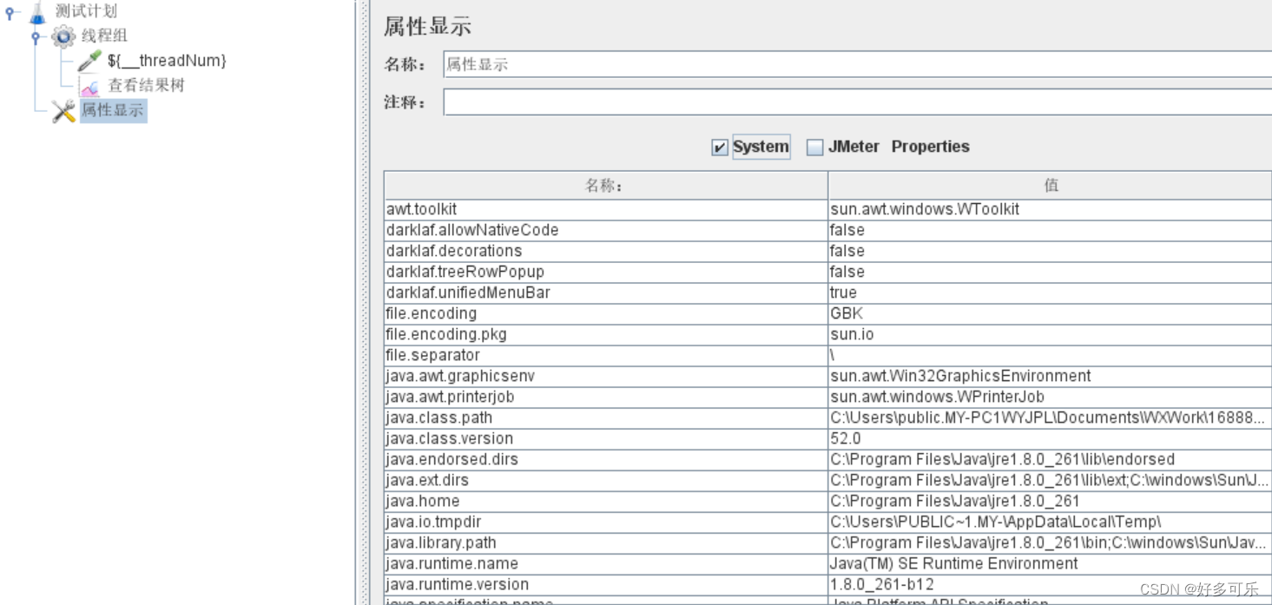Viewport: 1272px width, 605px height.
Task: Click the 52.0 value cell
Action: pyautogui.click(x=1050, y=438)
